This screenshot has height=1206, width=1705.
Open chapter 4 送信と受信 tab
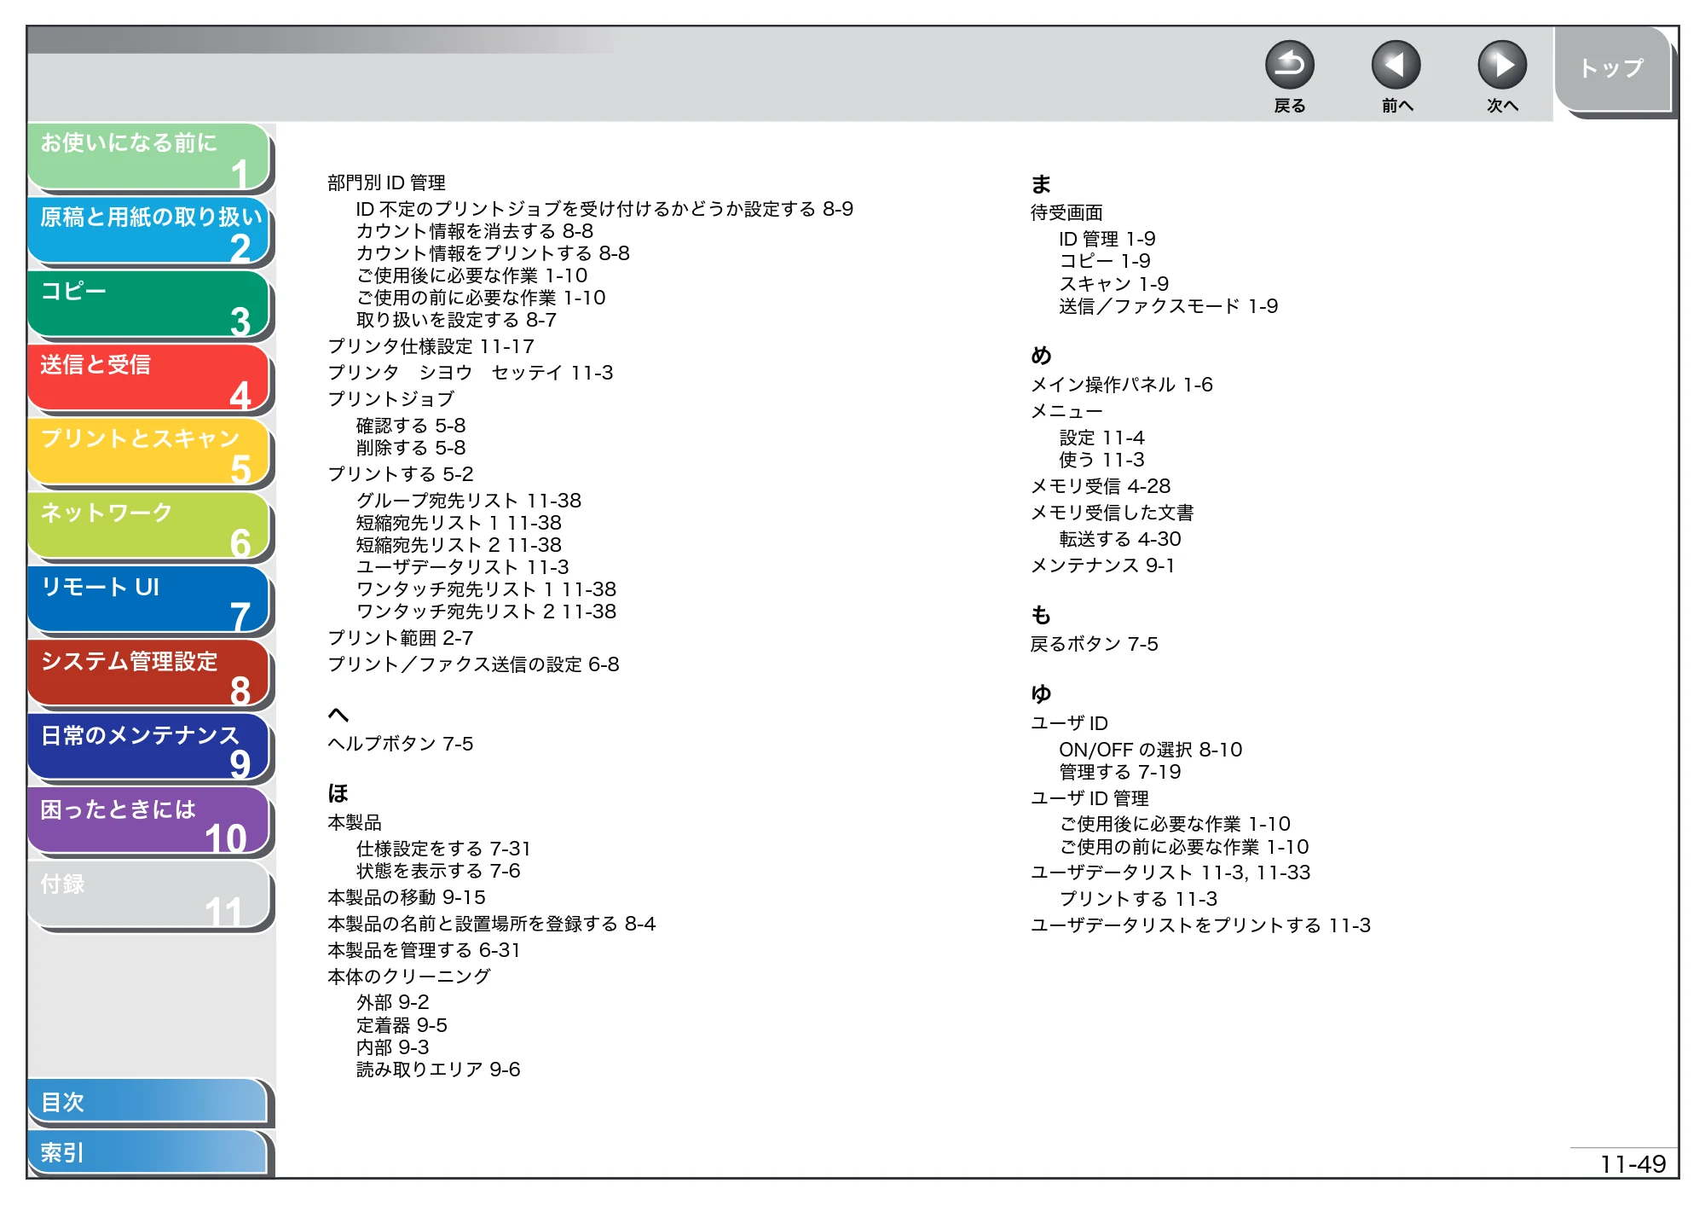point(149,380)
